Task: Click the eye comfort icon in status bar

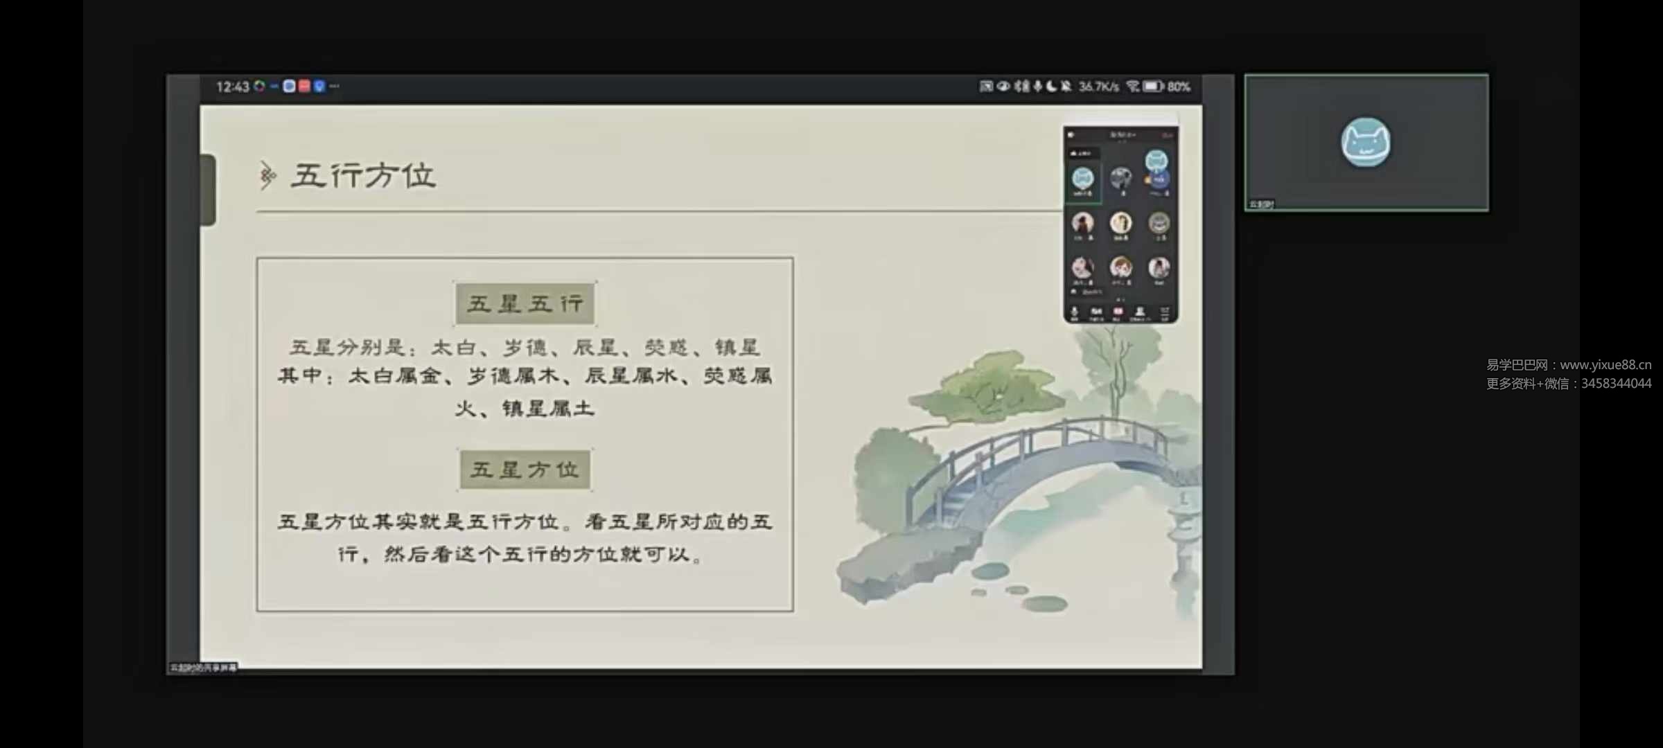Action: [x=1003, y=86]
